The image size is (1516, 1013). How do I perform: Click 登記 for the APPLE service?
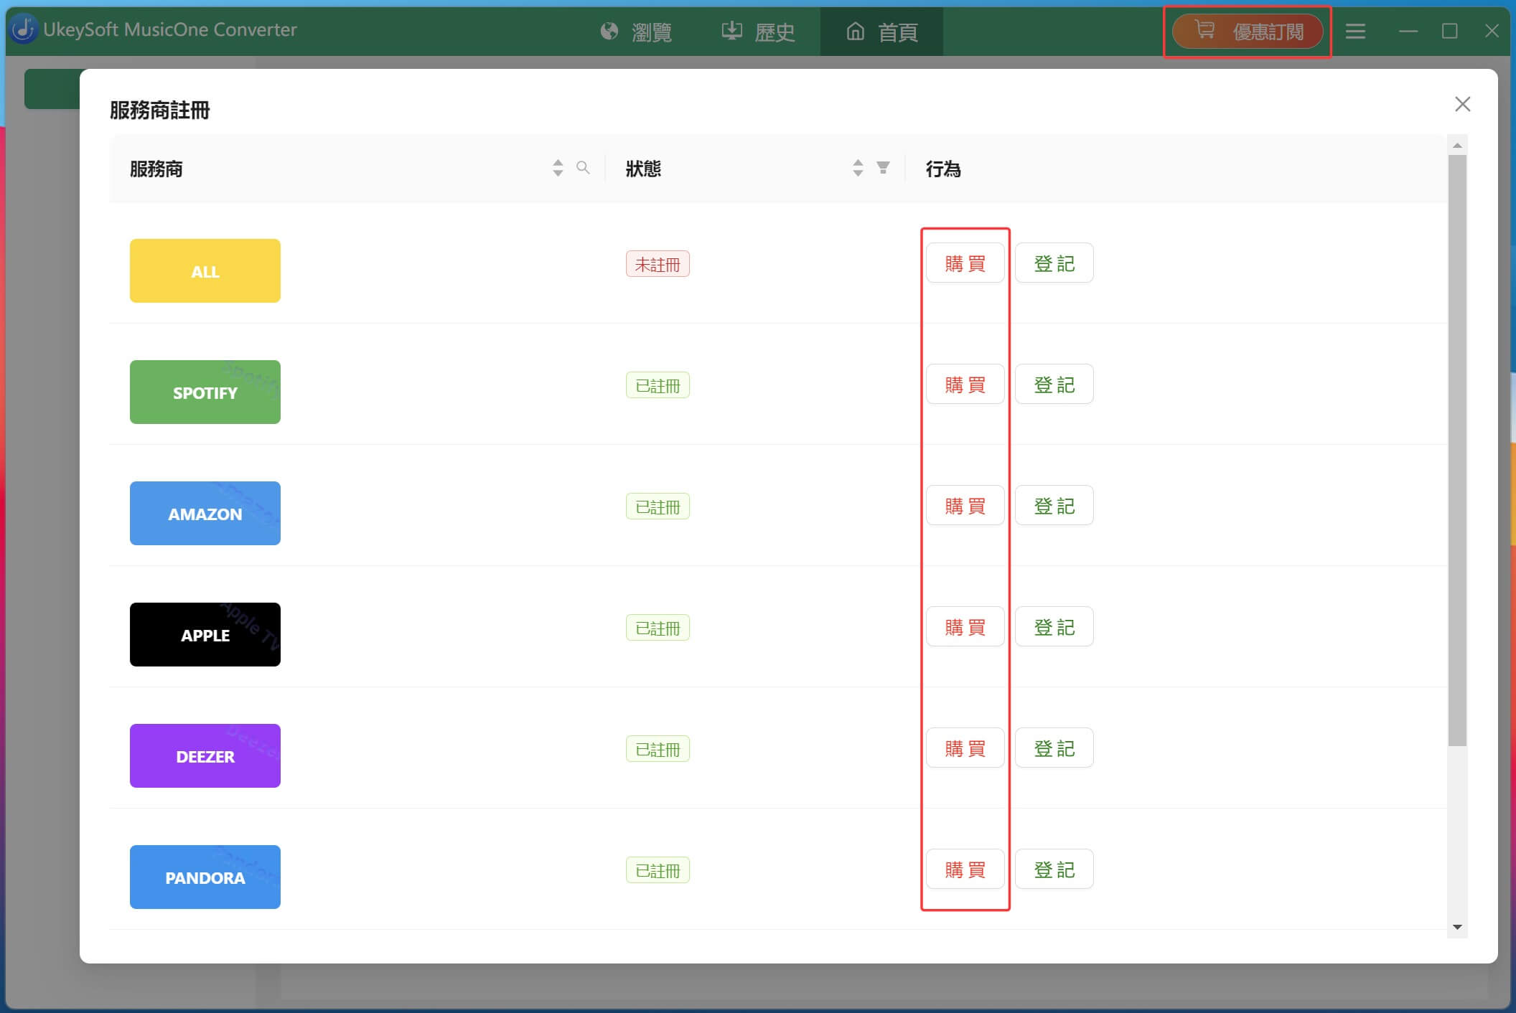tap(1053, 626)
